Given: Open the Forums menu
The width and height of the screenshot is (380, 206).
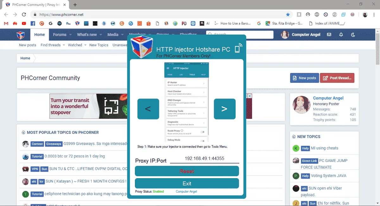Looking at the screenshot, I should coord(60,35).
